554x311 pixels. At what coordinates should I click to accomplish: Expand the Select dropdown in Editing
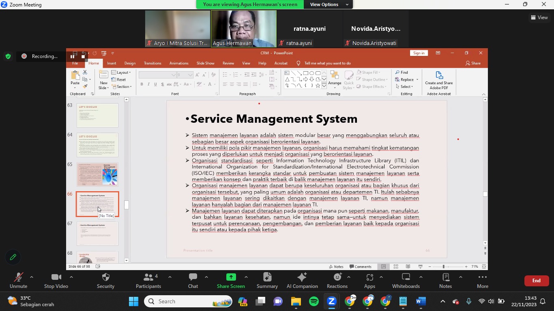pyautogui.click(x=404, y=87)
